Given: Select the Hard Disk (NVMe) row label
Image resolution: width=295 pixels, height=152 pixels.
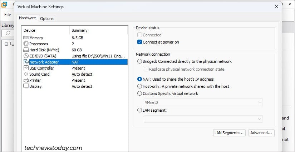Looking at the screenshot, I should pyautogui.click(x=44, y=50).
